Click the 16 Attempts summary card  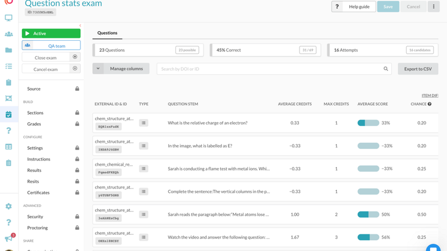[x=383, y=50]
